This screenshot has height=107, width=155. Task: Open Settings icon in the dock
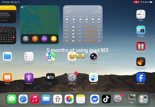tap(118, 99)
